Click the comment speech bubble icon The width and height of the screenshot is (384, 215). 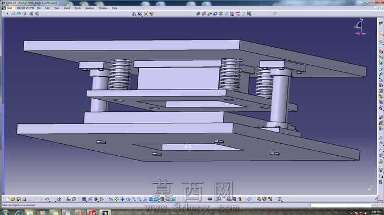pos(74,199)
